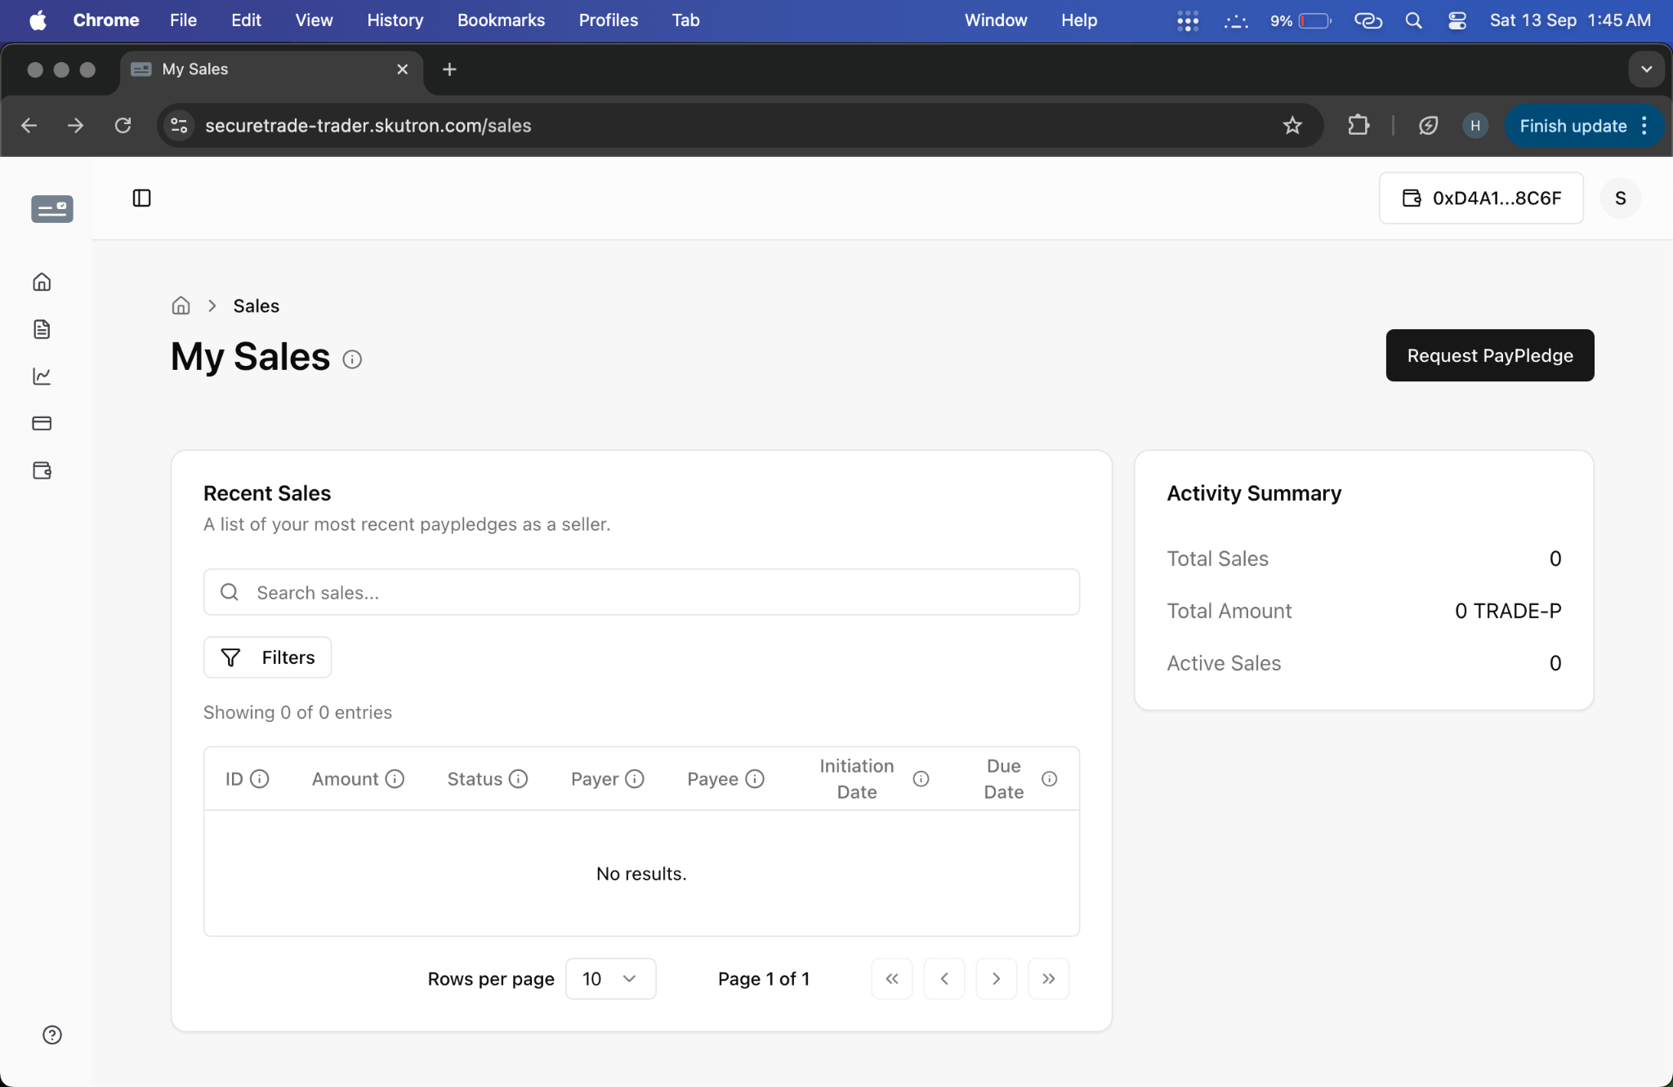Click the info icon beside My Sales
This screenshot has height=1087, width=1673.
(x=352, y=359)
